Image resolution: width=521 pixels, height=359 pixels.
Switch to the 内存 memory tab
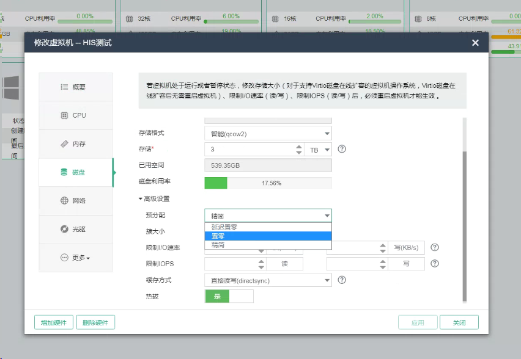[75, 144]
